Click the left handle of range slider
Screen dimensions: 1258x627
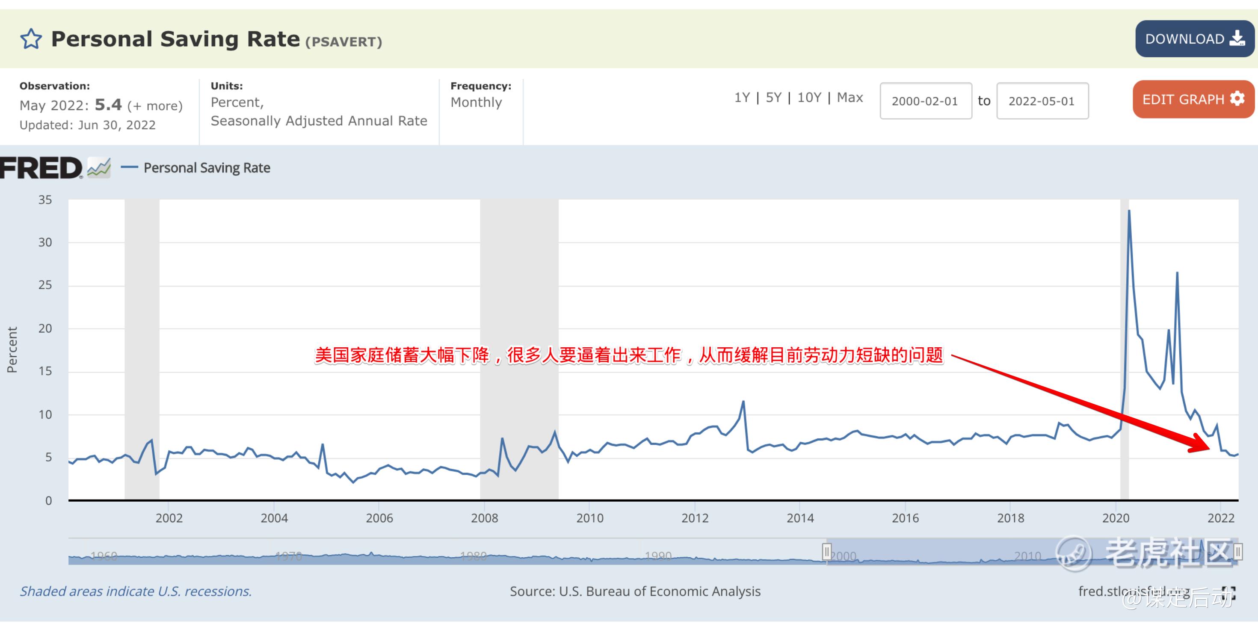826,552
